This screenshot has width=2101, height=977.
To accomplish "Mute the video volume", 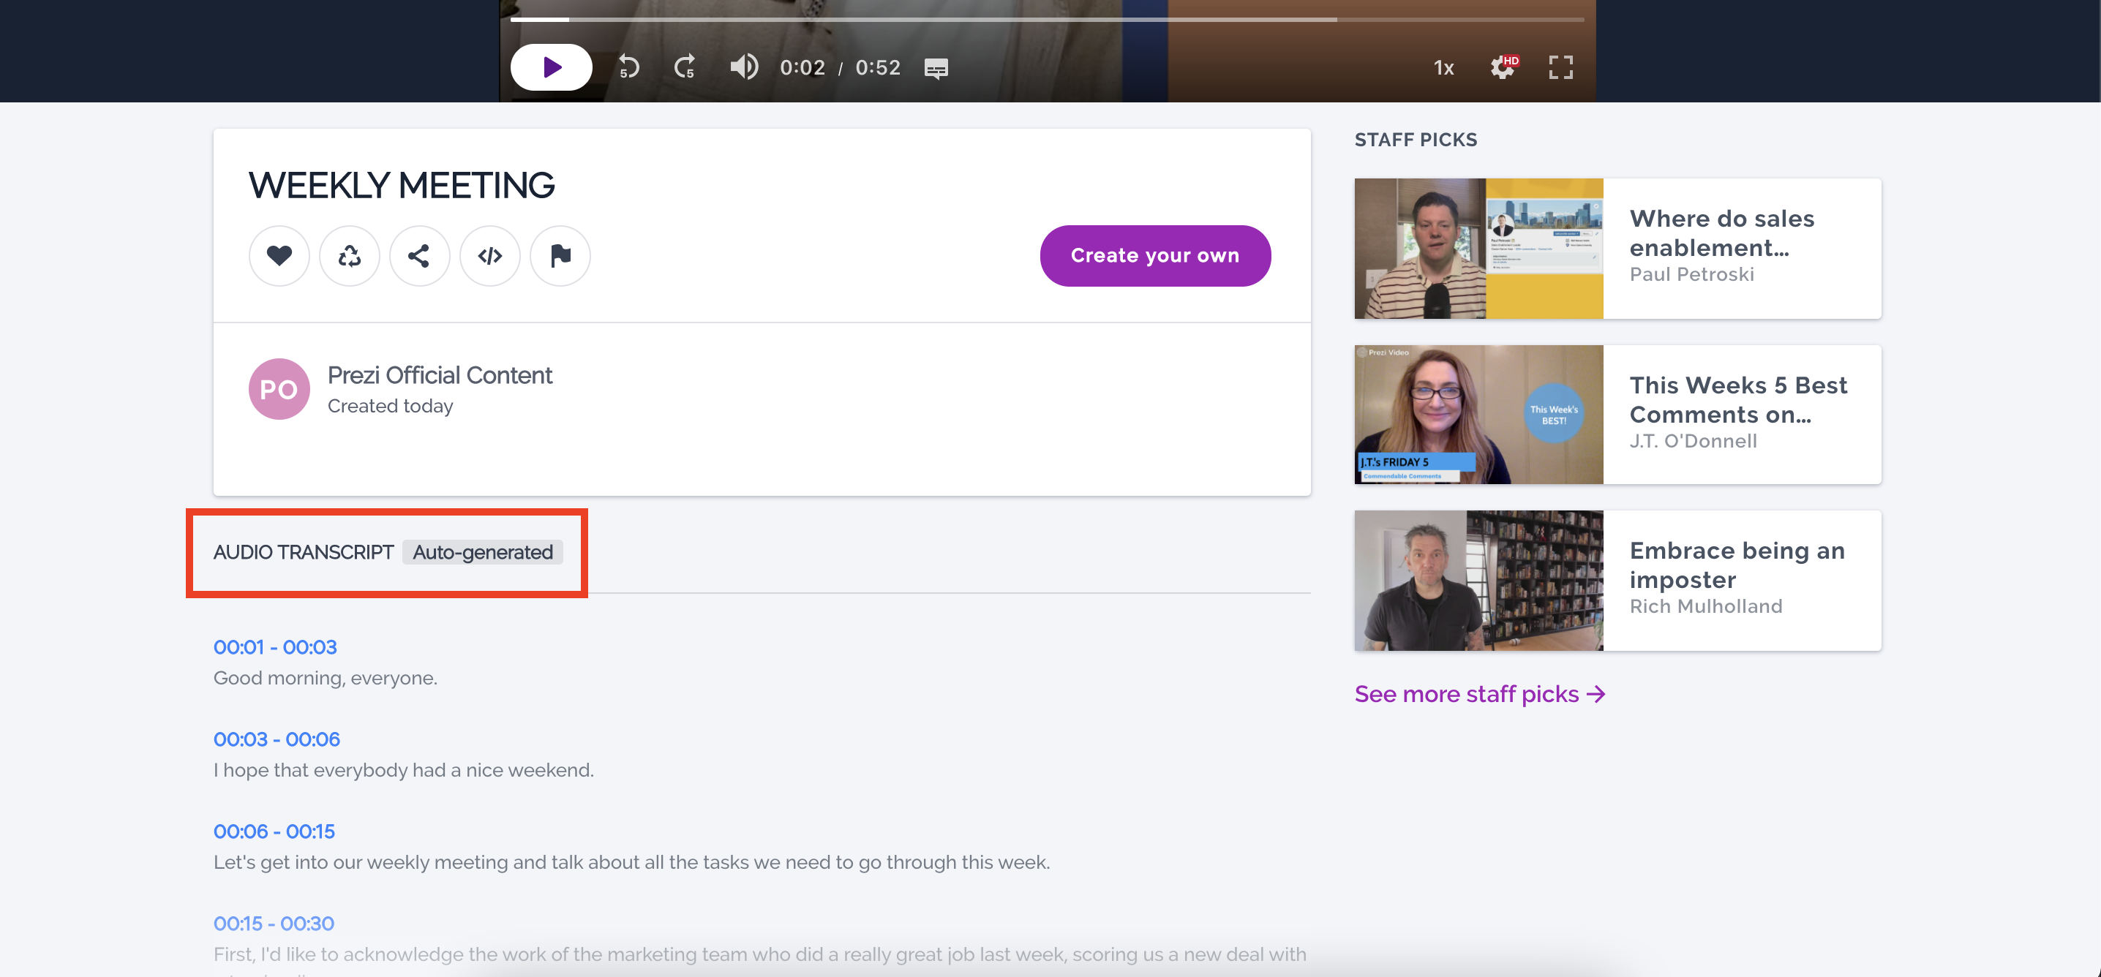I will pyautogui.click(x=743, y=67).
